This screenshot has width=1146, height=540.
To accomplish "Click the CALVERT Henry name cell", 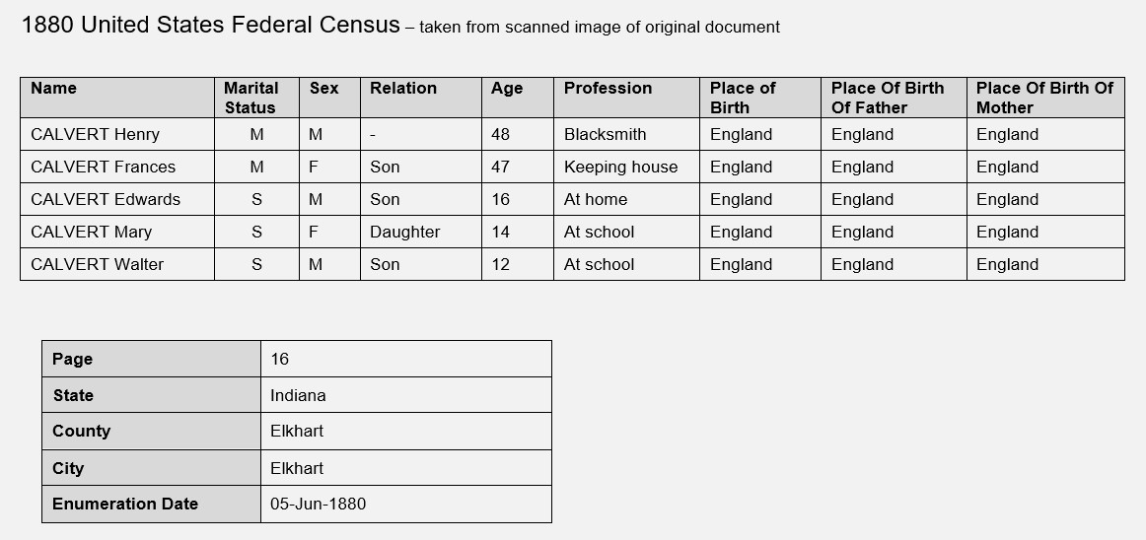I will click(x=117, y=134).
